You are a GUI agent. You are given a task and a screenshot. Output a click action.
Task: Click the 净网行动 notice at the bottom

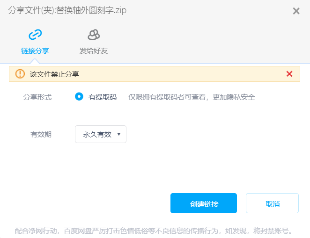pyautogui.click(x=154, y=231)
